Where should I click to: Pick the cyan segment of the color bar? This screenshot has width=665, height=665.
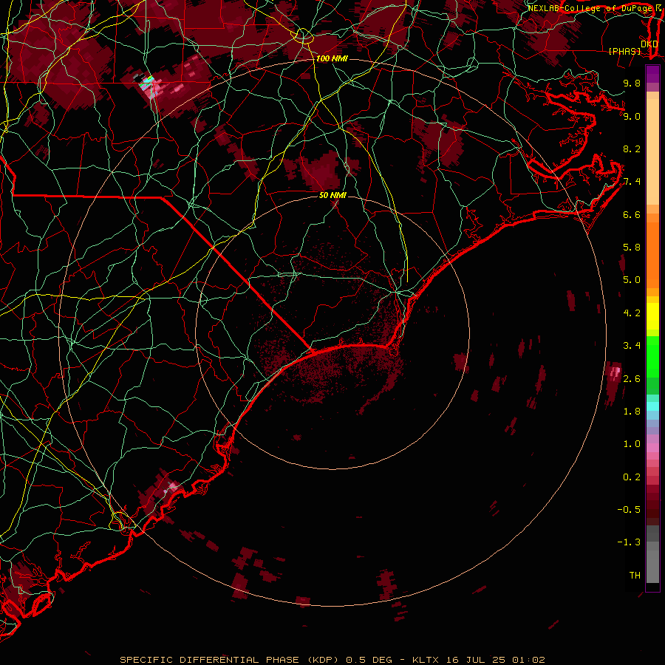[x=652, y=406]
